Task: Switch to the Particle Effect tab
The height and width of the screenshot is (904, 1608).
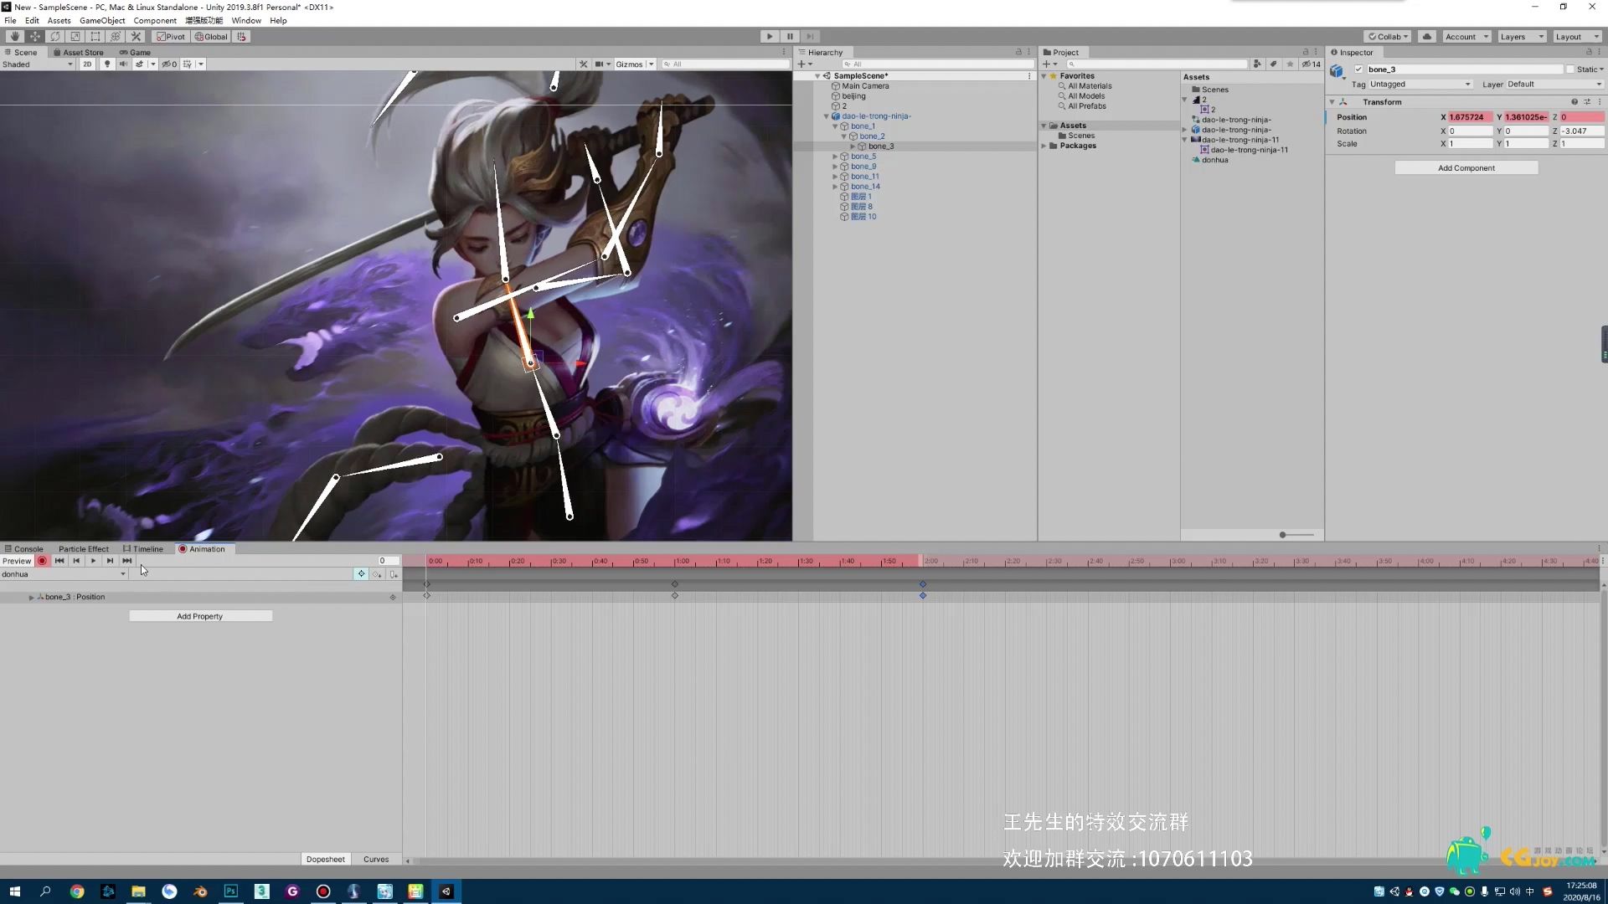Action: (x=84, y=549)
